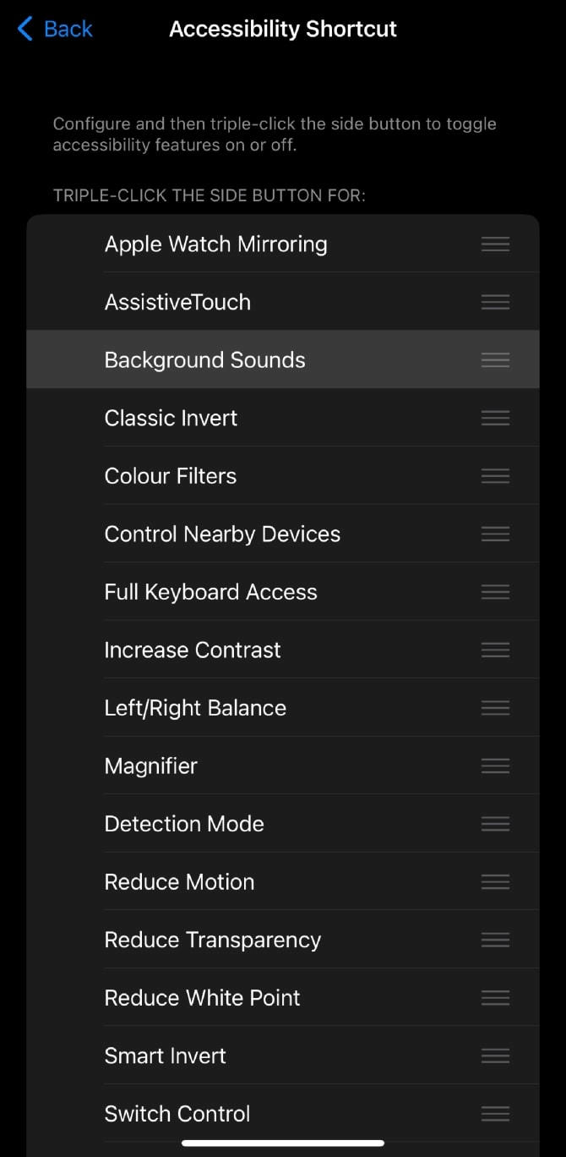The image size is (566, 1157).
Task: Tap reorder handle beside Apple Watch Mirroring
Action: point(495,244)
